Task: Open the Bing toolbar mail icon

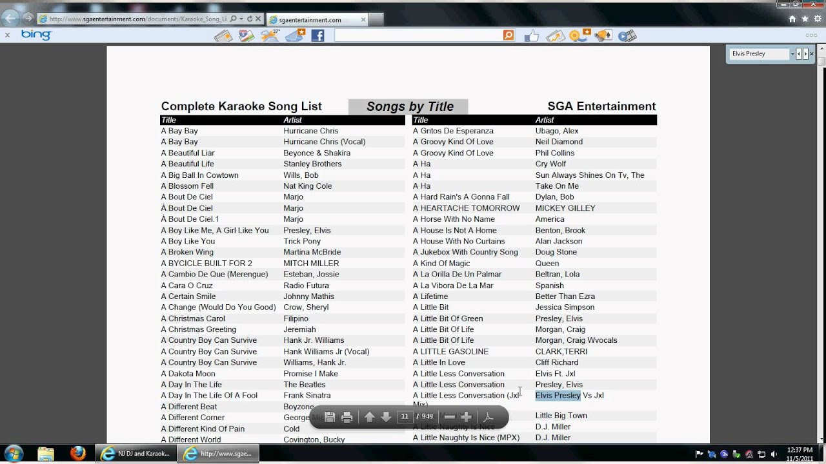Action: [x=296, y=36]
